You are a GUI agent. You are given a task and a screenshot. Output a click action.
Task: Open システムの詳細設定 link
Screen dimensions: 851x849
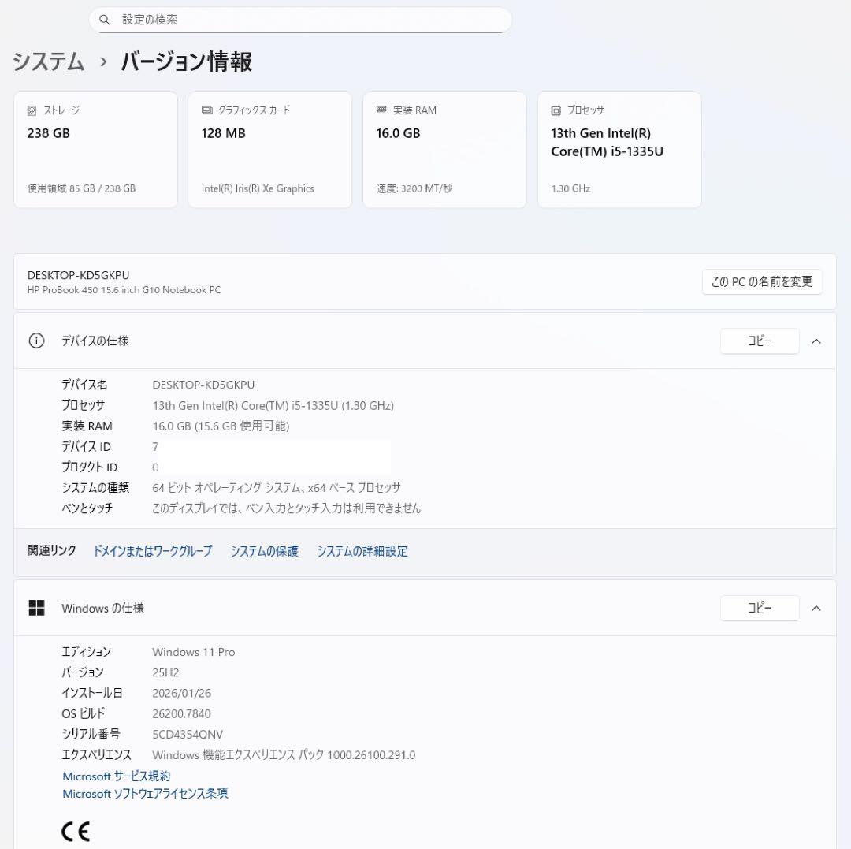point(362,551)
